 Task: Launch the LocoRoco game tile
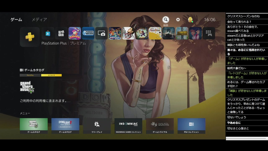coord(155,33)
